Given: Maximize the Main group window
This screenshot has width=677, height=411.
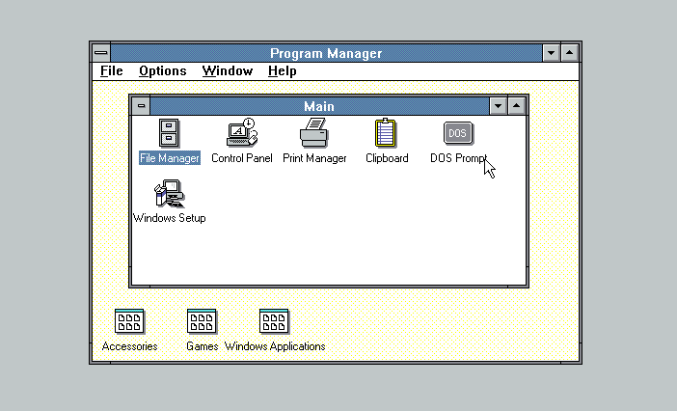Looking at the screenshot, I should tap(517, 106).
